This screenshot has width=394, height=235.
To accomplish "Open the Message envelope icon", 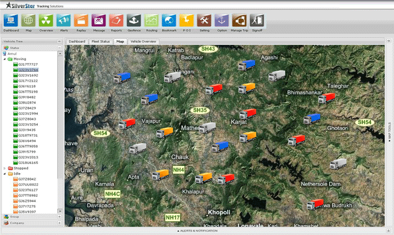I will click(99, 20).
